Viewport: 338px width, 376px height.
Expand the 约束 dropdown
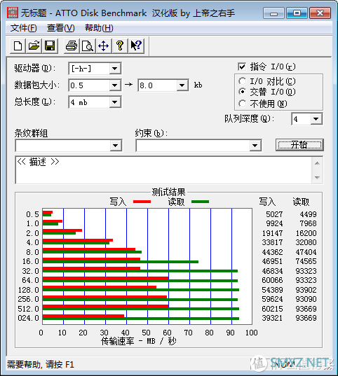tap(255, 146)
